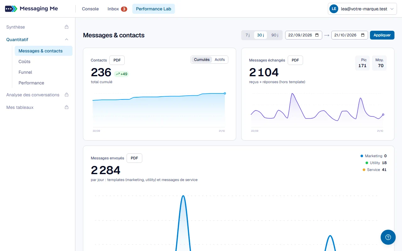Screen dimensions: 402x251
Task: Open Analyse des conversations in the sidebar
Action: (x=38, y=95)
